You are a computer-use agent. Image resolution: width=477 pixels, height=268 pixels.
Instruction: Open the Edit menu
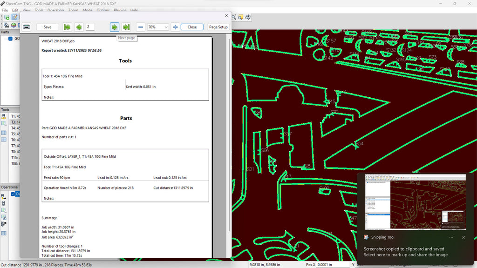[x=15, y=10]
